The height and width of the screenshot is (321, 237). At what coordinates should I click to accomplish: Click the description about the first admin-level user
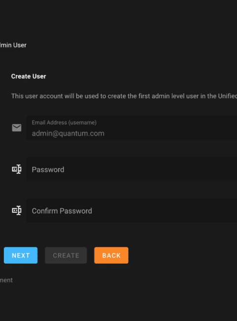click(x=124, y=96)
